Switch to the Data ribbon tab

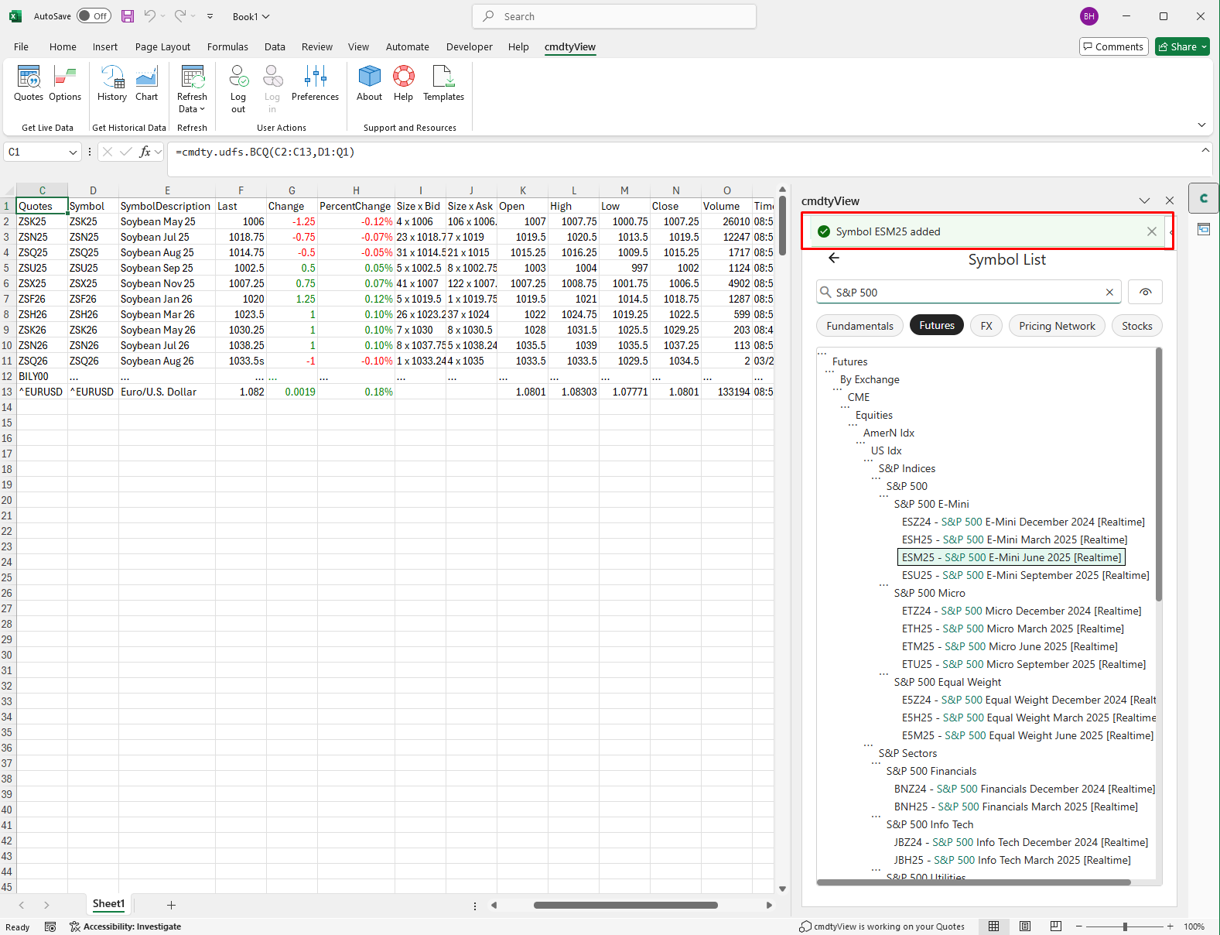point(275,46)
